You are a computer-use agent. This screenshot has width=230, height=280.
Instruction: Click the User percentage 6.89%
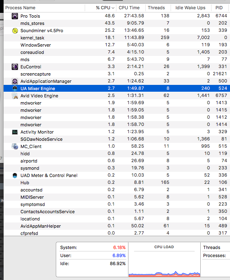click(119, 255)
